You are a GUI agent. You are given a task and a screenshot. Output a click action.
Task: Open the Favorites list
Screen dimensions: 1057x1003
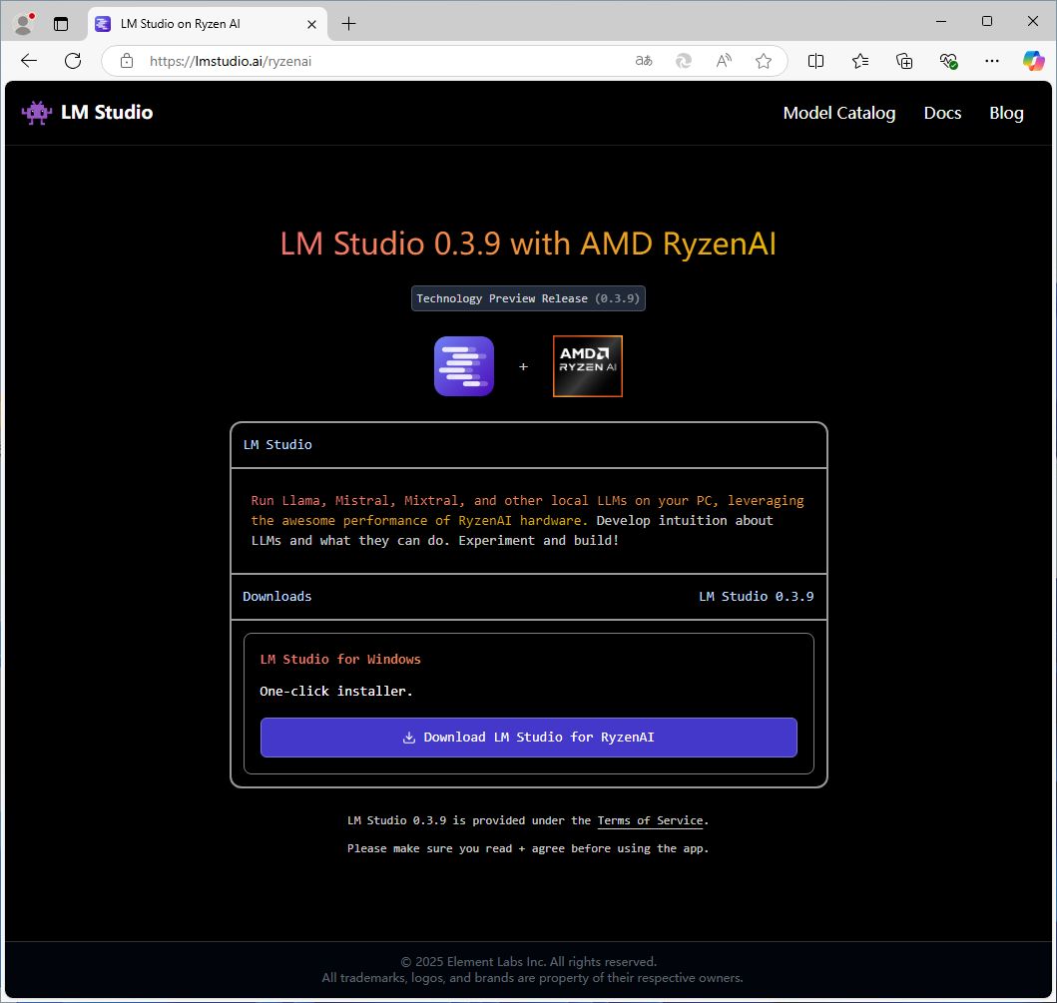click(859, 61)
